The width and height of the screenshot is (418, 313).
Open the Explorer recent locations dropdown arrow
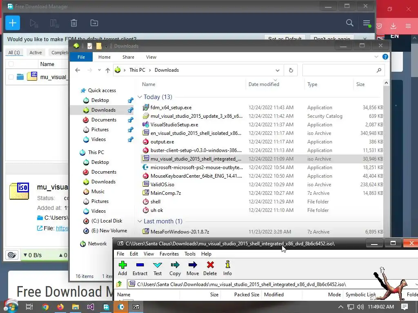click(99, 70)
